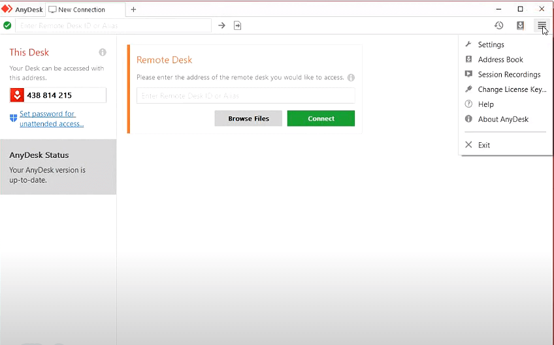Close the AnyDesk window

(542, 9)
